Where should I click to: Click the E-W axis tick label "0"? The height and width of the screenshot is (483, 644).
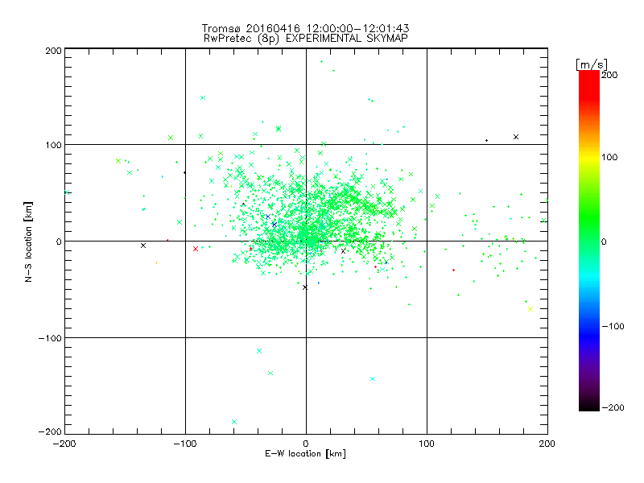[x=306, y=444]
